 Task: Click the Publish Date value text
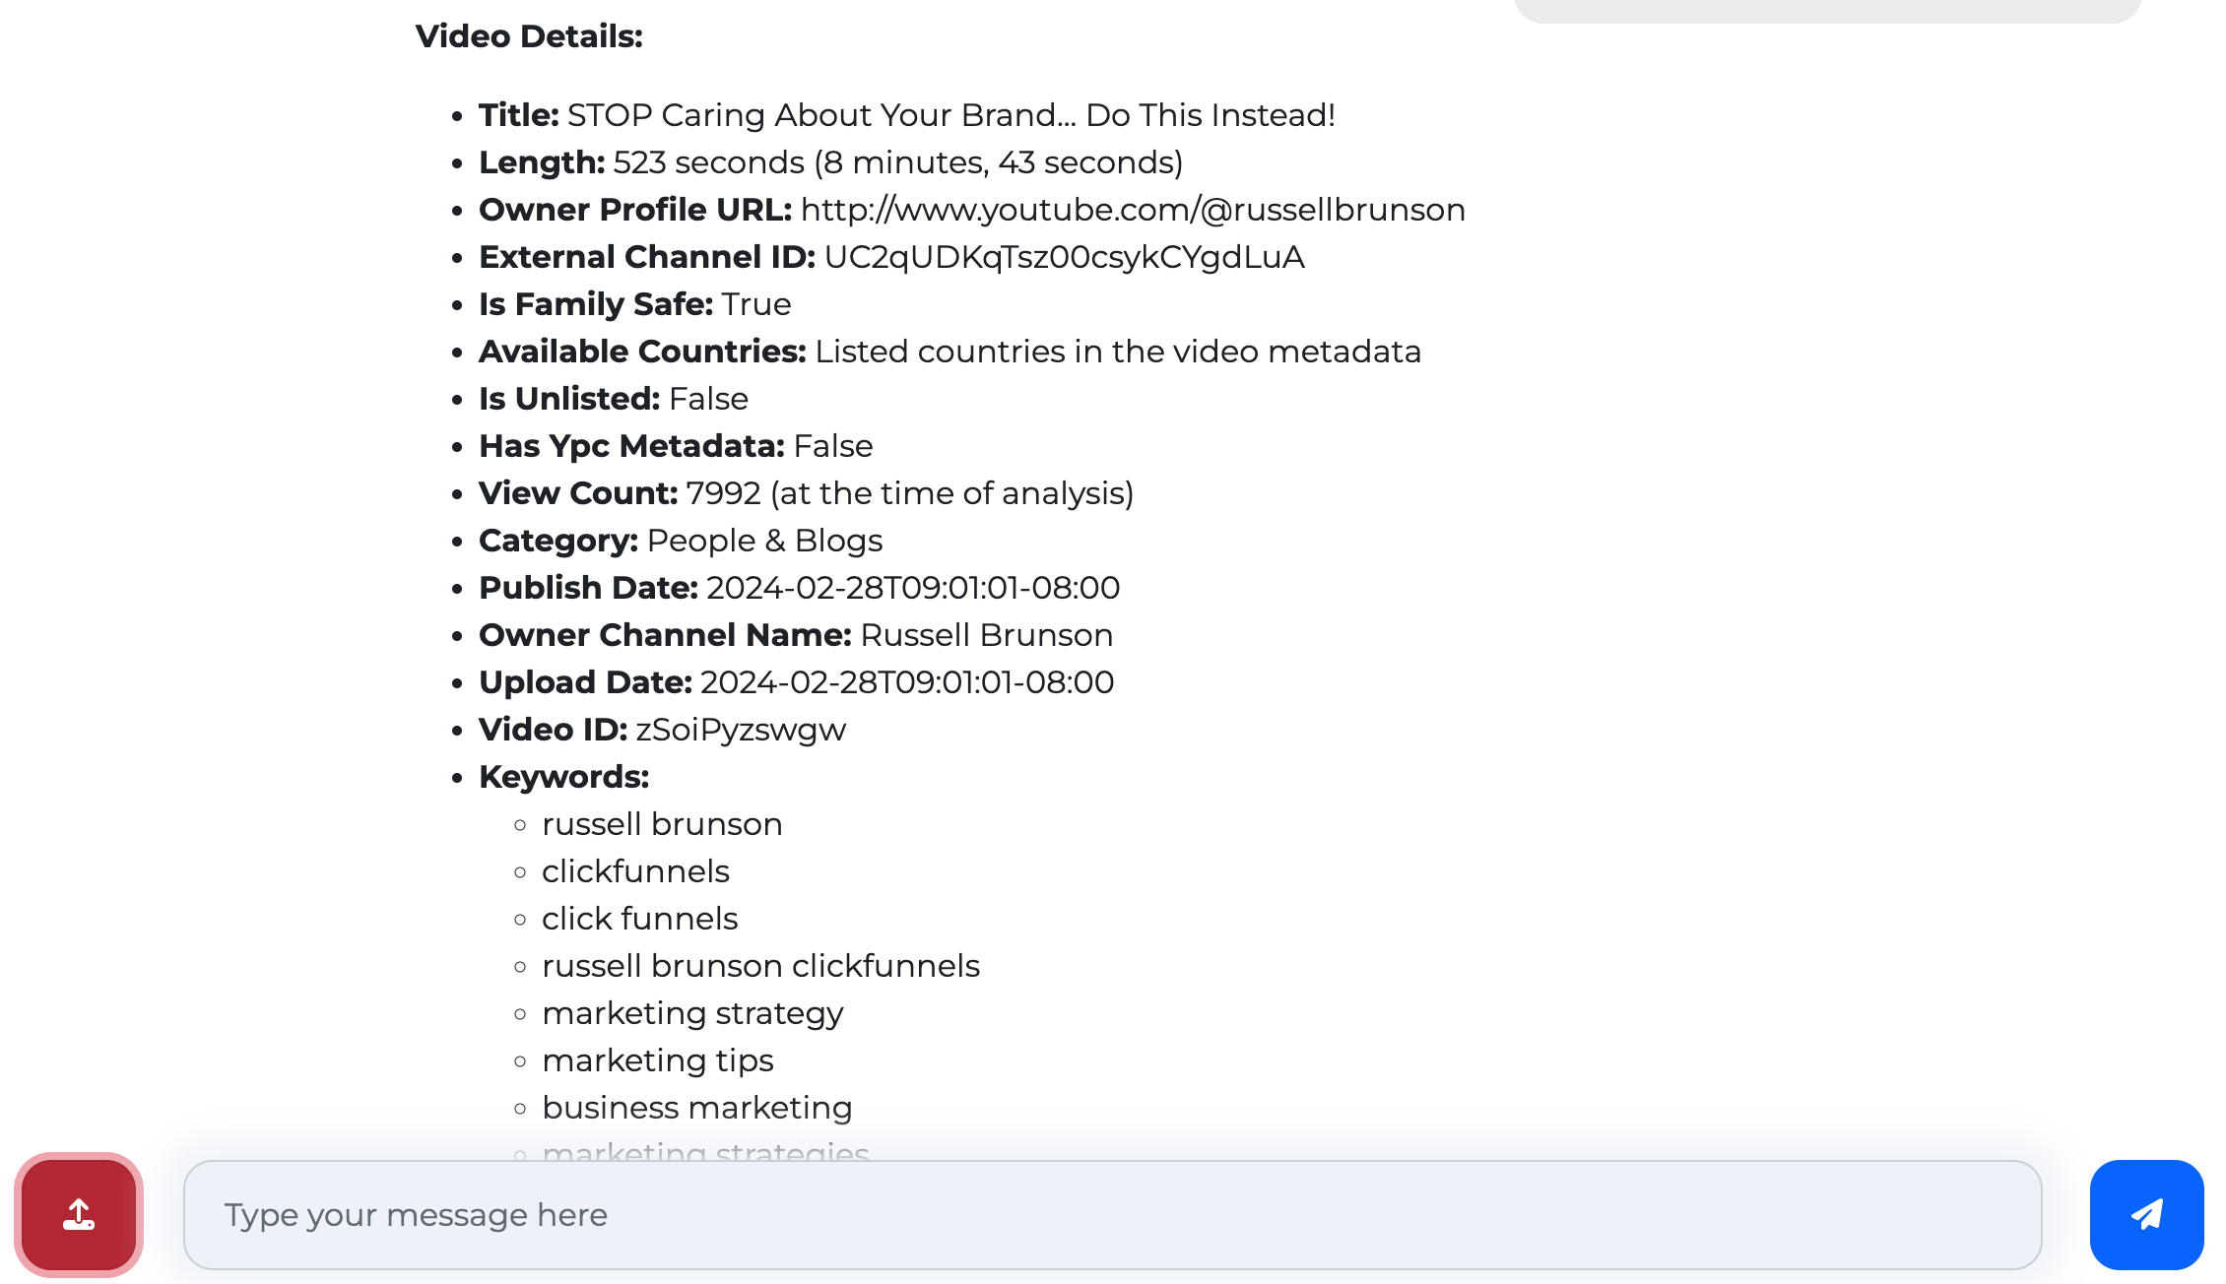912,588
